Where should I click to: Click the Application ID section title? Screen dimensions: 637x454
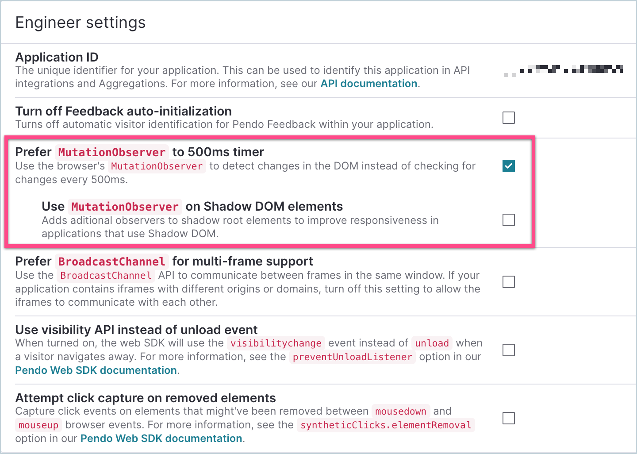[x=57, y=57]
